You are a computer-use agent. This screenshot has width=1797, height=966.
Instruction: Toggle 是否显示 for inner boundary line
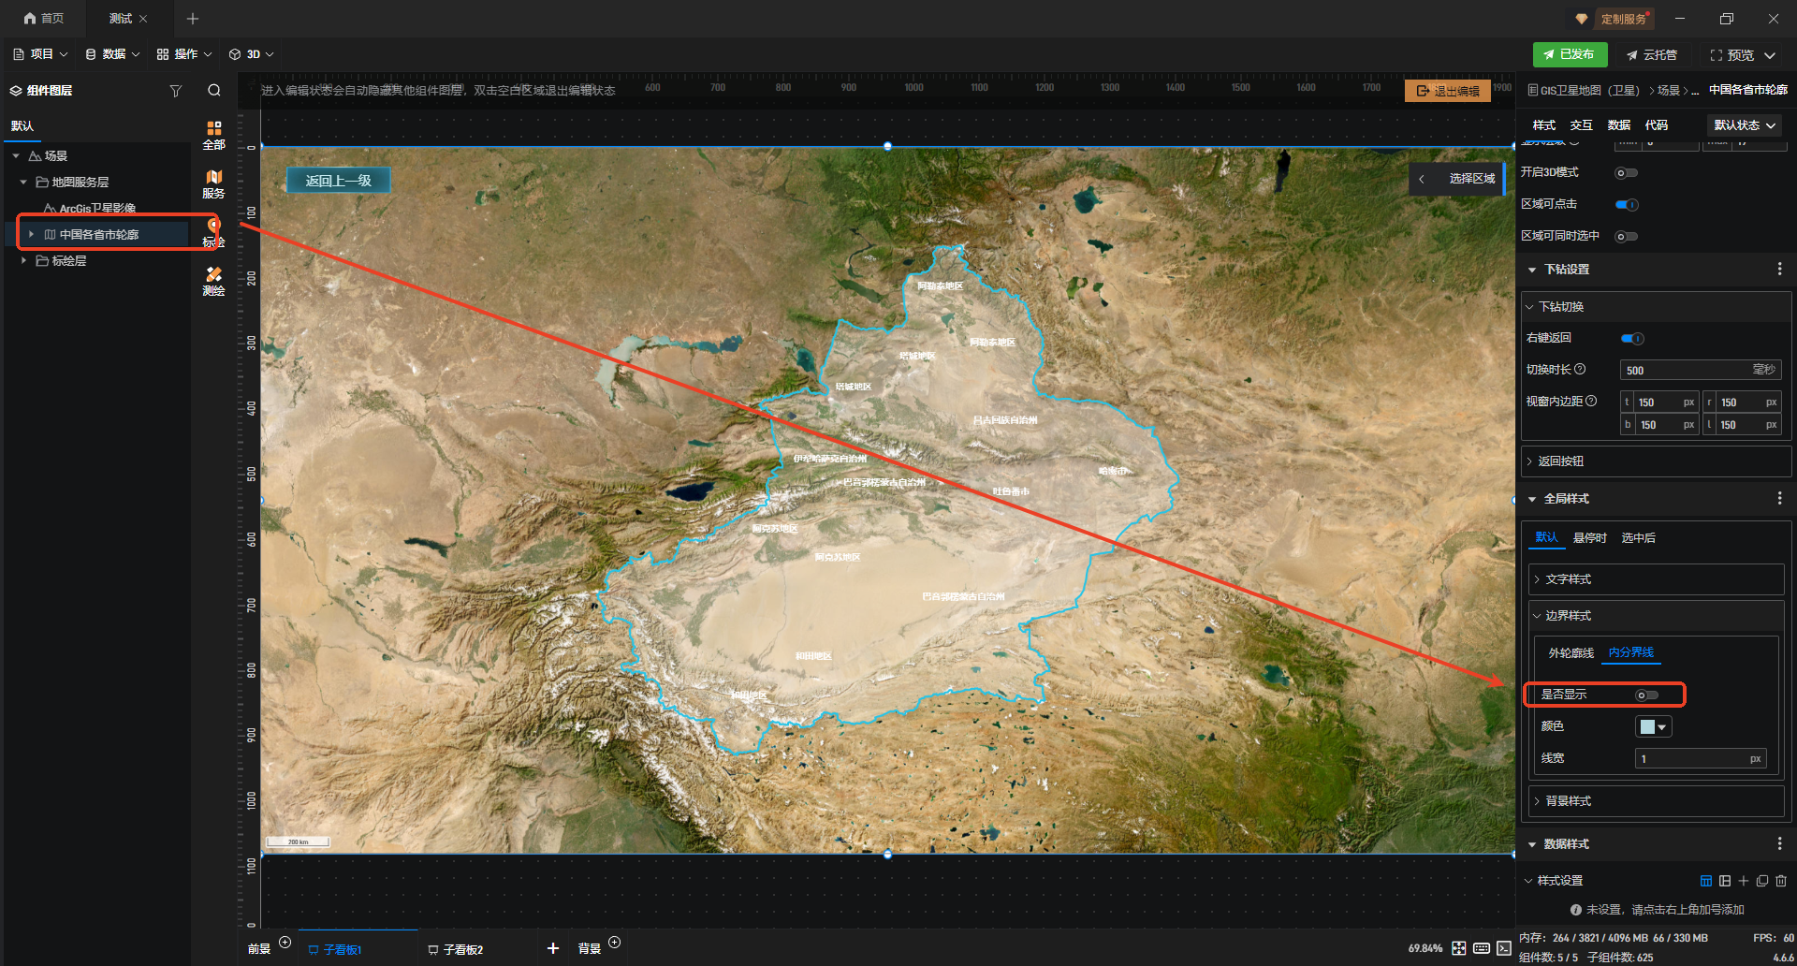click(x=1646, y=695)
